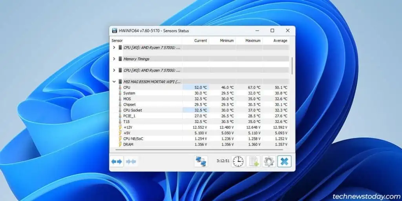Click the HWiNFO64 app icon in title bar
The width and height of the screenshot is (402, 201).
115,31
